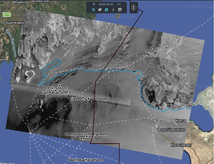Select the Offshore transshipment terminal marker

point(87,136)
